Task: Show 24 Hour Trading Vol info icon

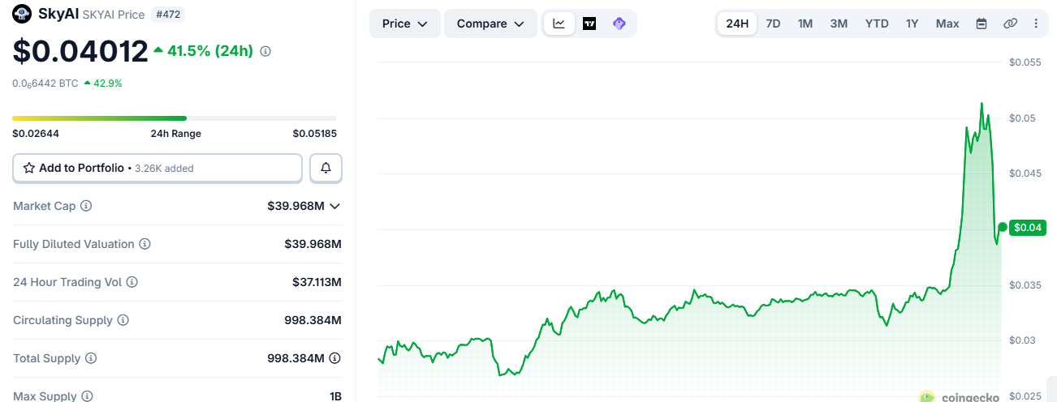Action: click(132, 282)
